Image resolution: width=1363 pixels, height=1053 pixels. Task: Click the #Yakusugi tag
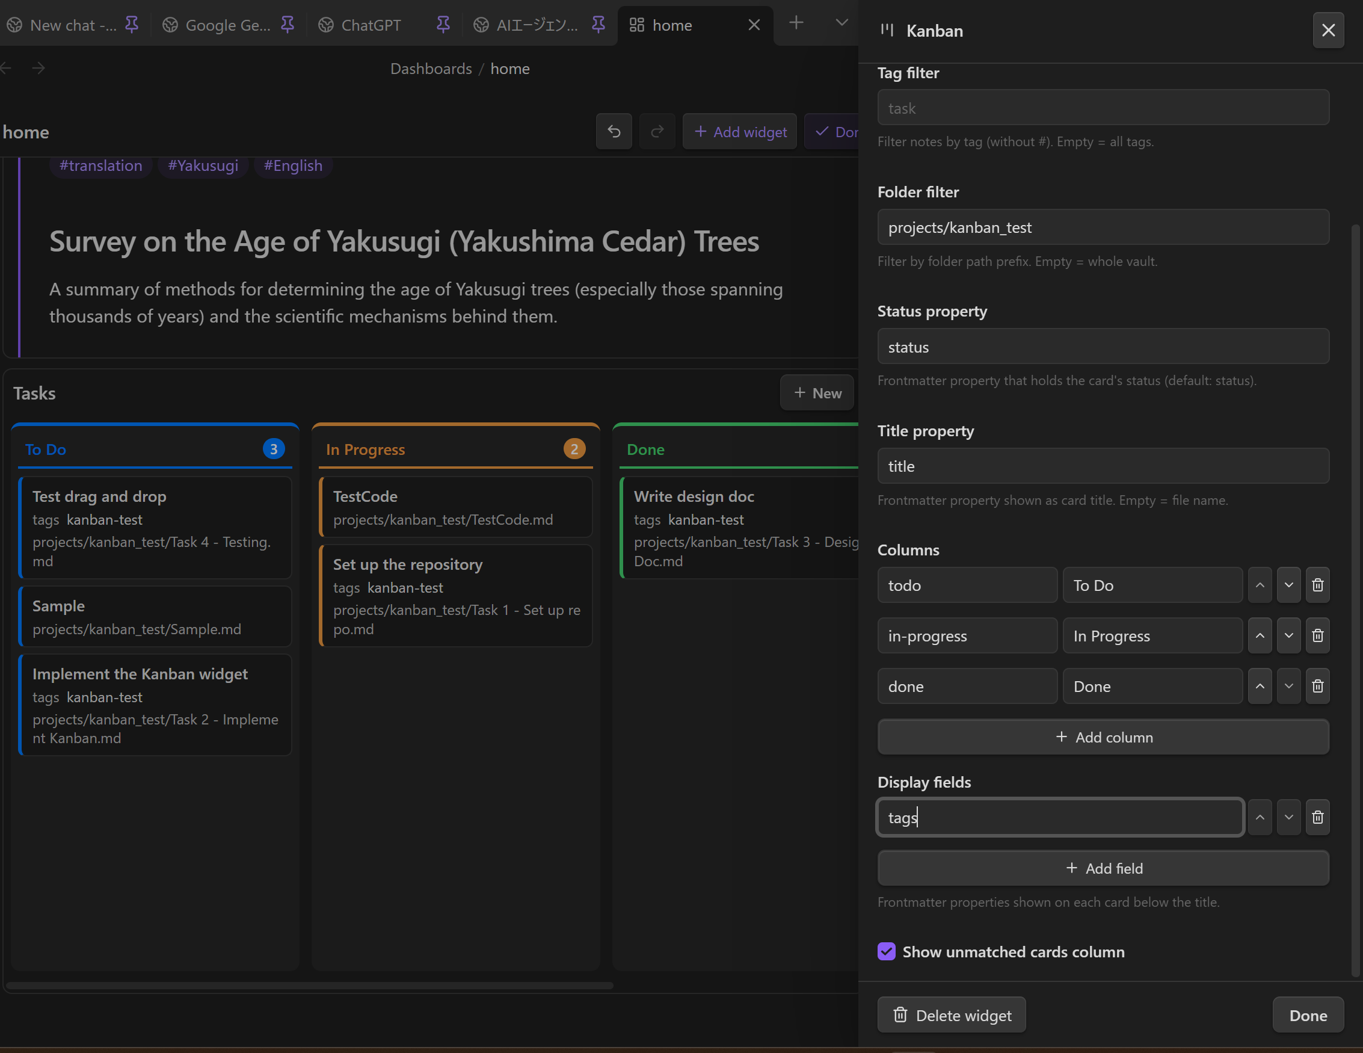click(x=203, y=165)
